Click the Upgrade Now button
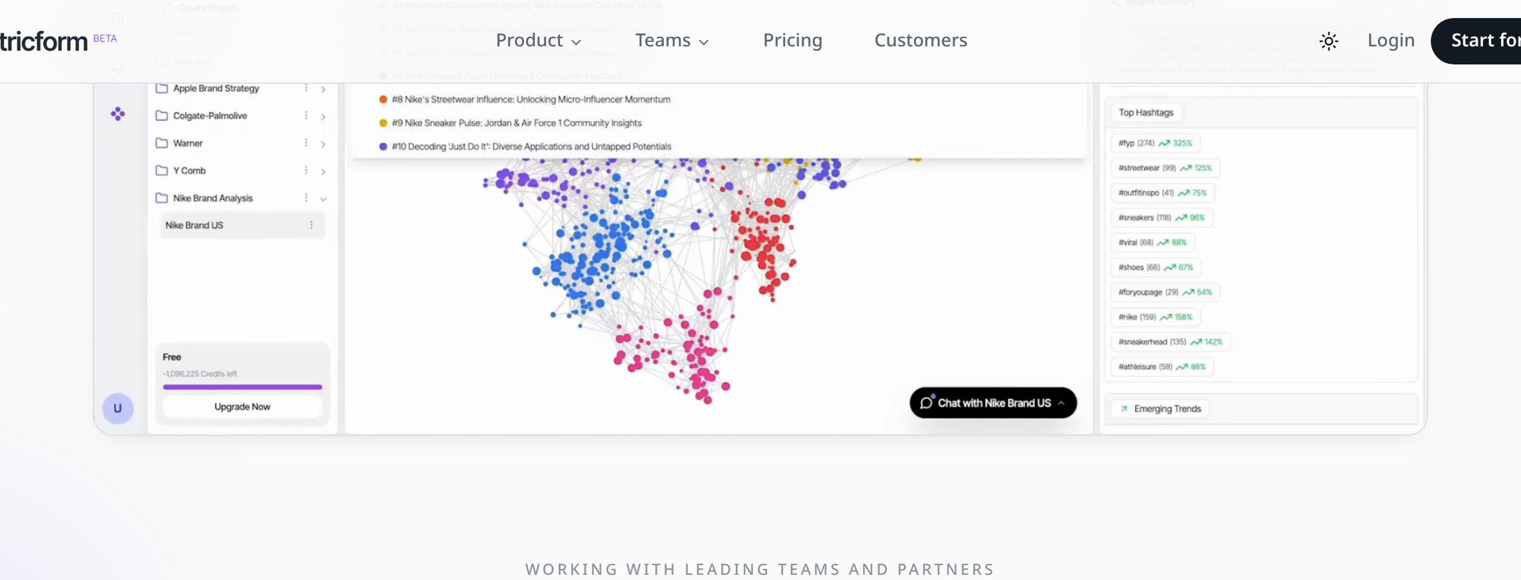This screenshot has height=580, width=1521. point(242,407)
